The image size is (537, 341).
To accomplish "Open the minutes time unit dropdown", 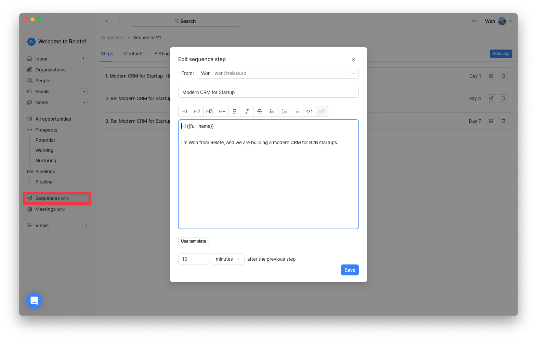I will click(x=228, y=259).
